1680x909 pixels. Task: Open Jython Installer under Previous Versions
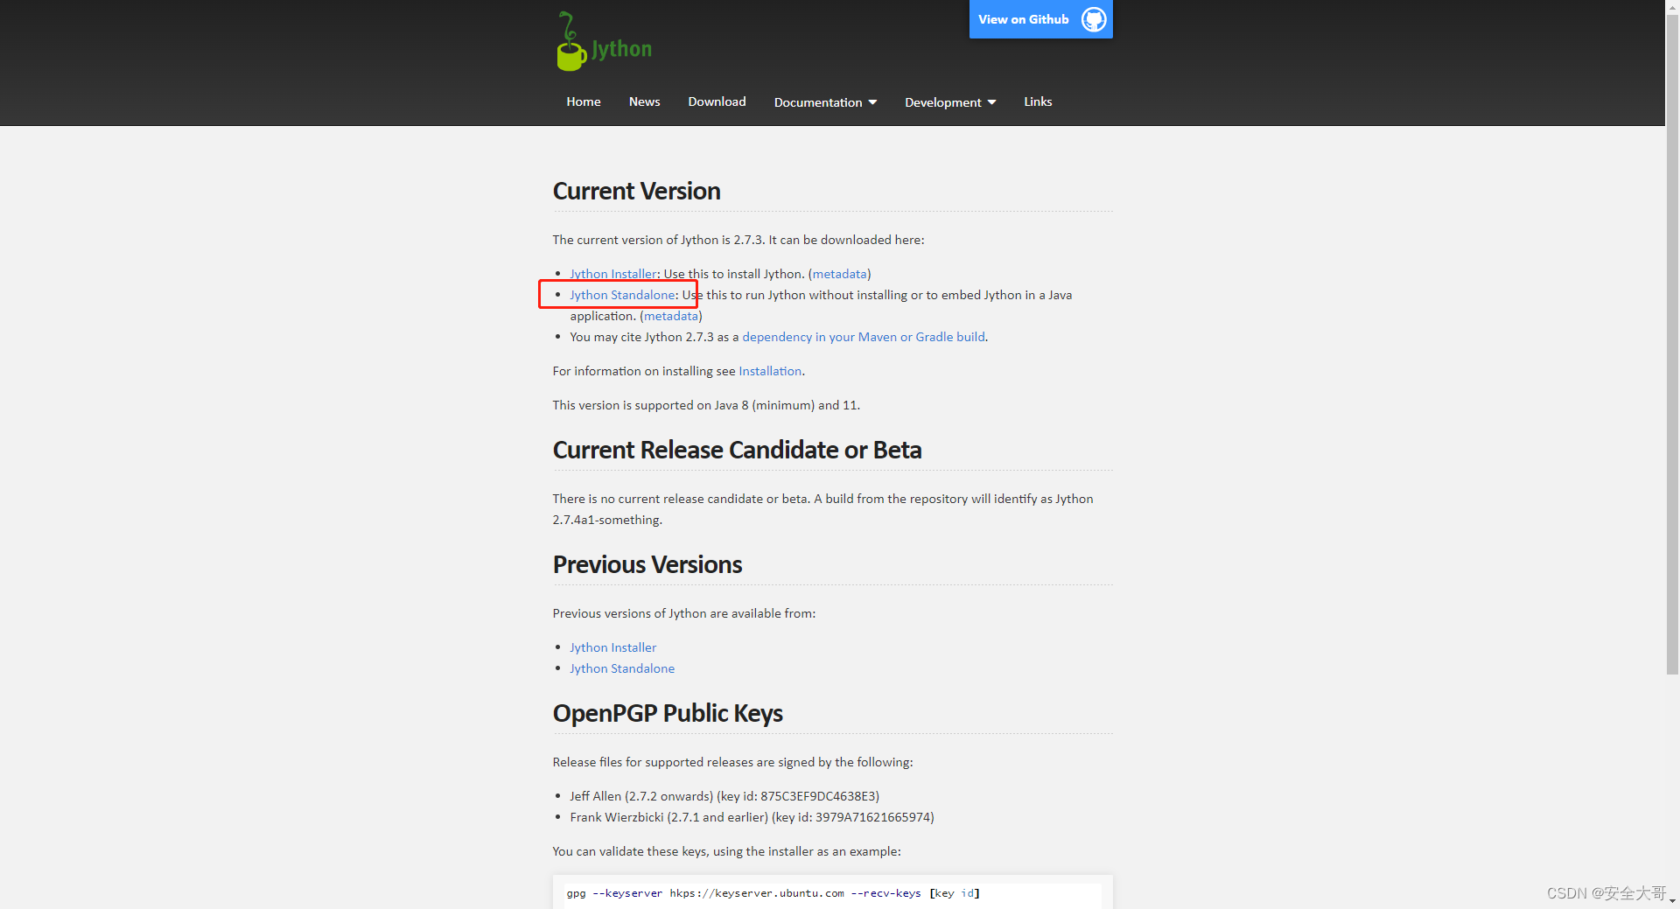[612, 647]
